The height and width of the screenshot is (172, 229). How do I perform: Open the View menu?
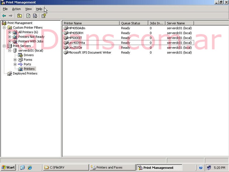(28, 9)
